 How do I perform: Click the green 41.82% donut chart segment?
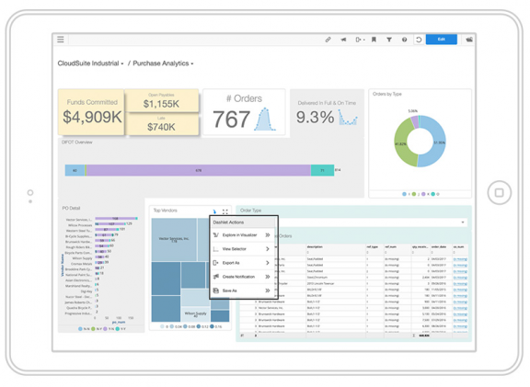pyautogui.click(x=402, y=143)
